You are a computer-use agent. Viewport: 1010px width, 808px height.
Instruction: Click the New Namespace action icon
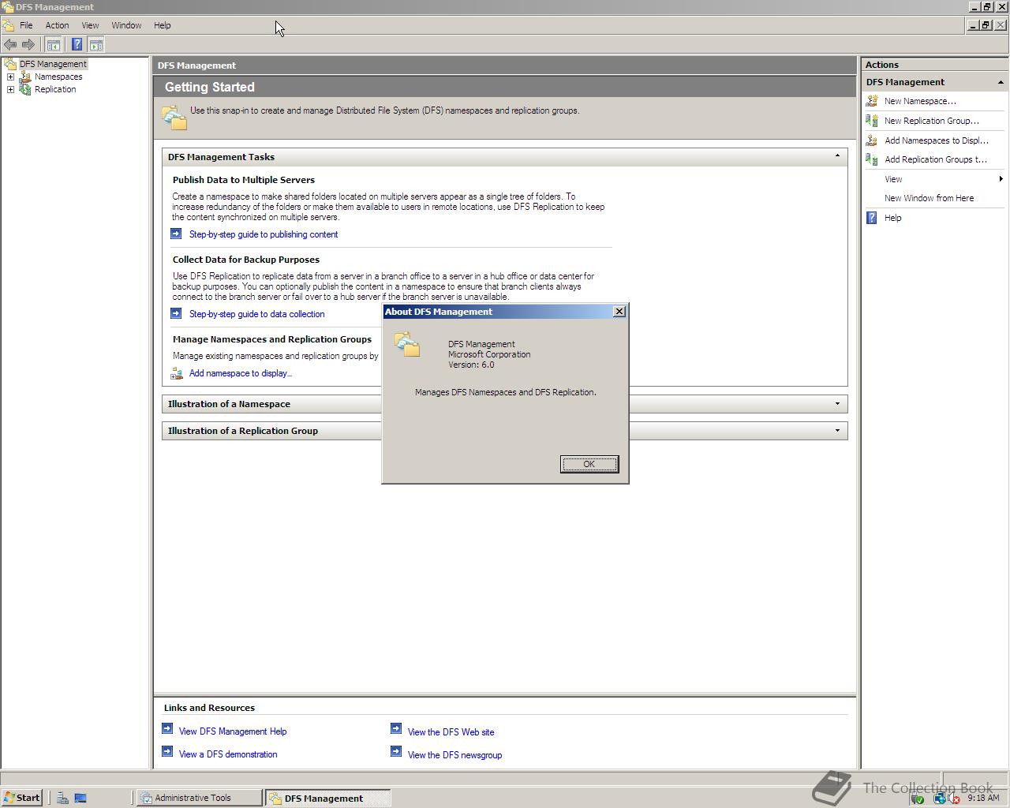(872, 101)
